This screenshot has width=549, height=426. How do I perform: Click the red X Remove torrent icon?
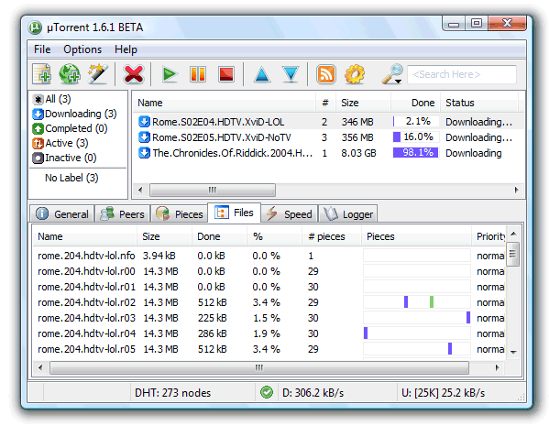point(134,74)
